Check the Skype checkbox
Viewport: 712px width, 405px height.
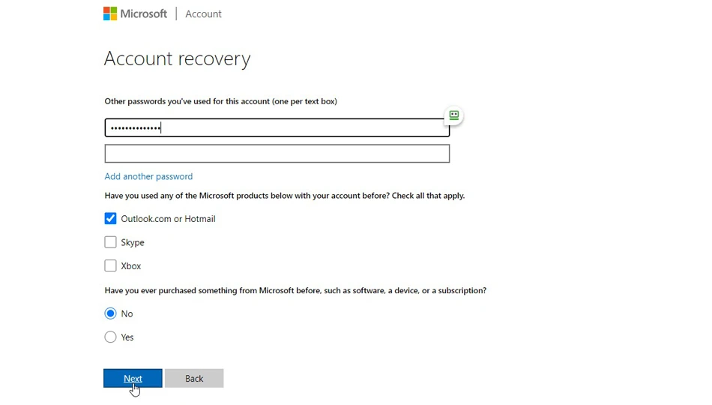[110, 242]
